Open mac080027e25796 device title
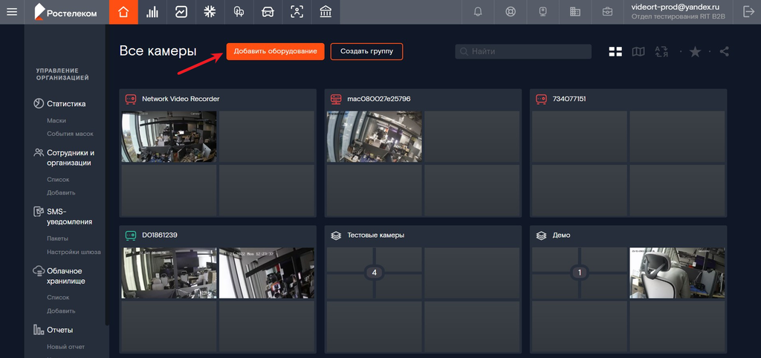The height and width of the screenshot is (358, 761). 378,99
